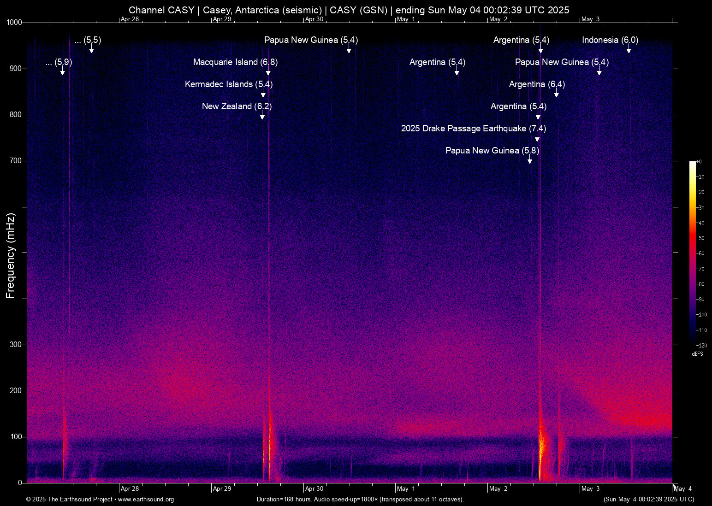This screenshot has width=712, height=506.
Task: Select the Apr 29 label on top axis
Action: 222,19
